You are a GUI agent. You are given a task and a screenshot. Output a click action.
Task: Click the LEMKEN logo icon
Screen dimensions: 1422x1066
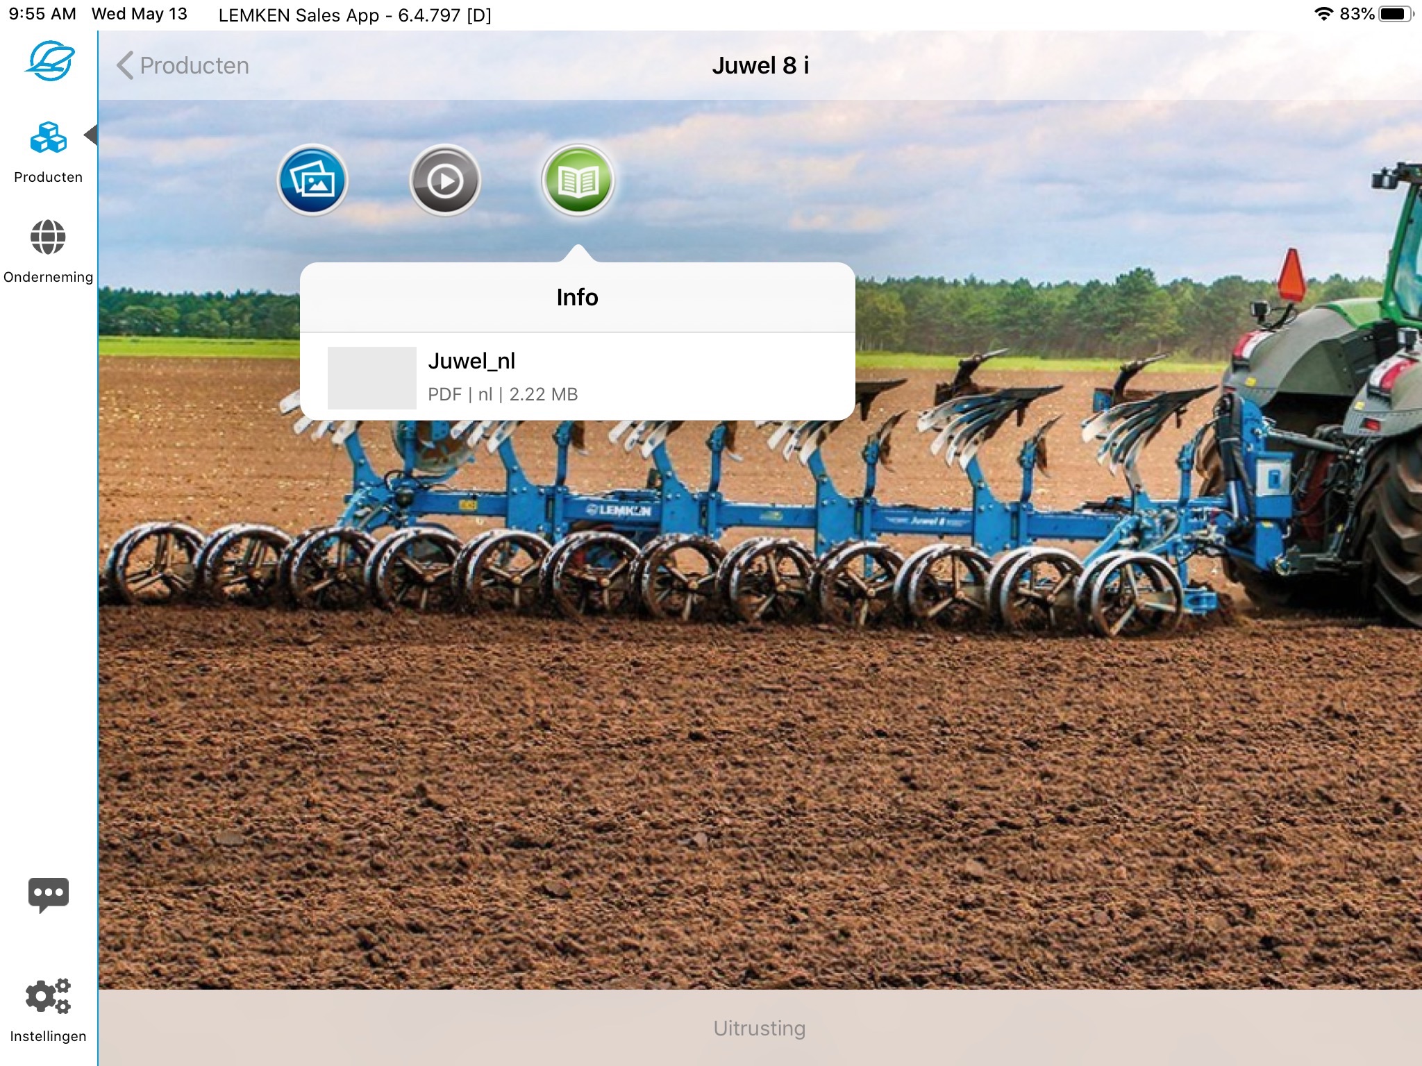click(x=49, y=61)
